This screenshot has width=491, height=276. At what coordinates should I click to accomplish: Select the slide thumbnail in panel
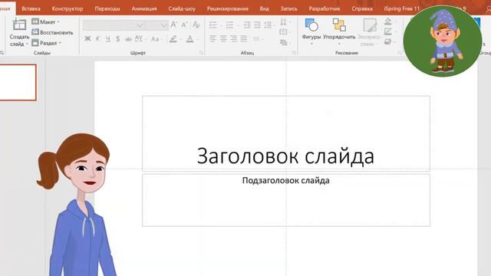tap(18, 83)
